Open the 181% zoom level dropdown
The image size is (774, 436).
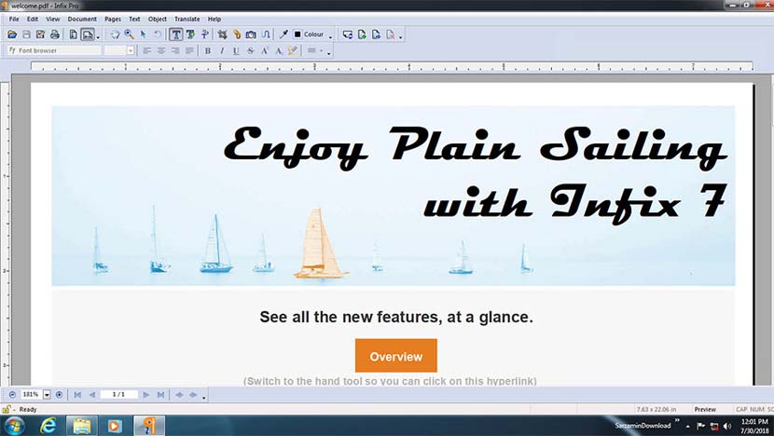[x=47, y=395]
